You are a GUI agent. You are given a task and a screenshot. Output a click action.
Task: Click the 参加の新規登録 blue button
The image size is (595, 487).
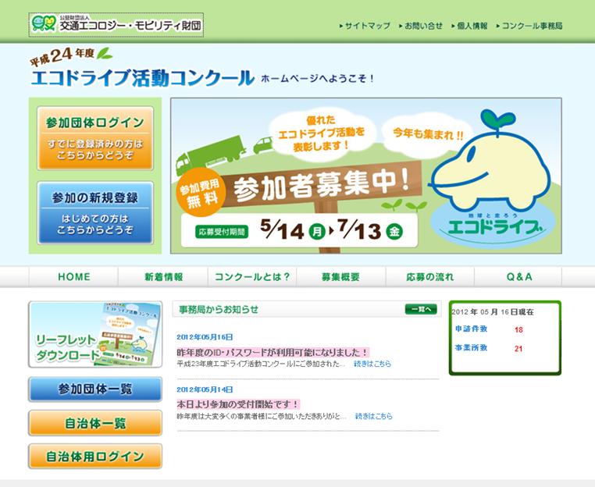(x=95, y=213)
